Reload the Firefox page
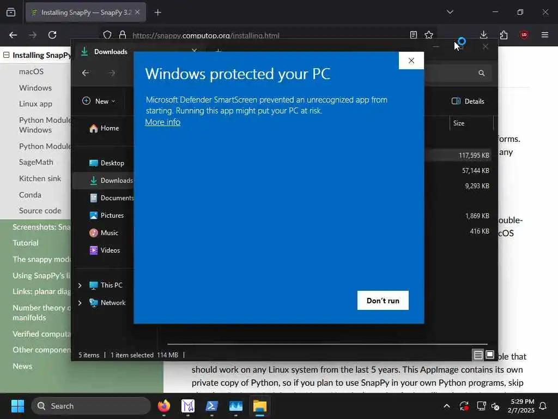Image resolution: width=558 pixels, height=419 pixels. click(x=52, y=35)
